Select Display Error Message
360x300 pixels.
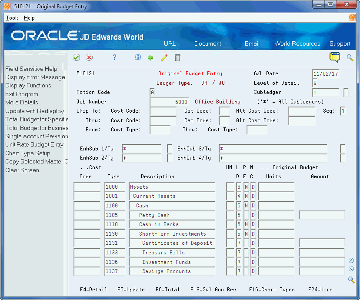tap(35, 77)
